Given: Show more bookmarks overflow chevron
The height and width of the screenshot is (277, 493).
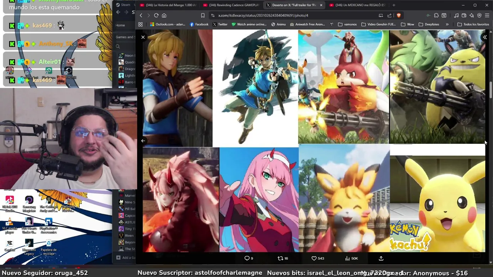Looking at the screenshot, I should (x=447, y=24).
